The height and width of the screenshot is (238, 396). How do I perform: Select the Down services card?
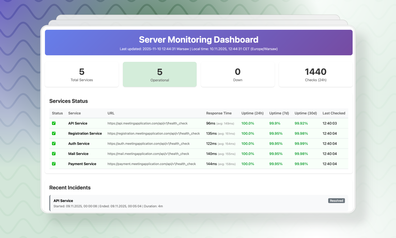238,74
